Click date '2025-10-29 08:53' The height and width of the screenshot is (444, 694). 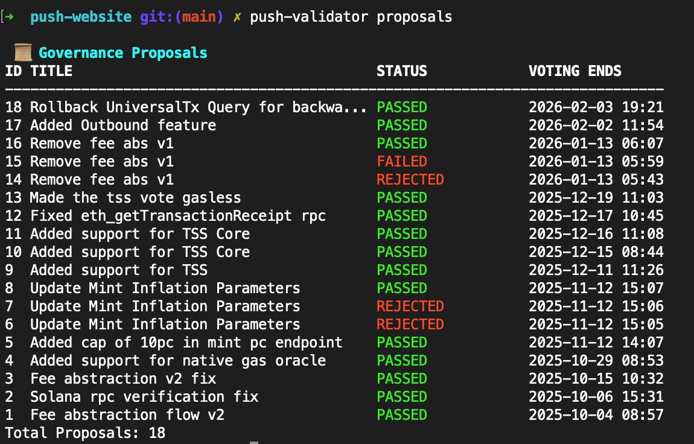pyautogui.click(x=596, y=361)
